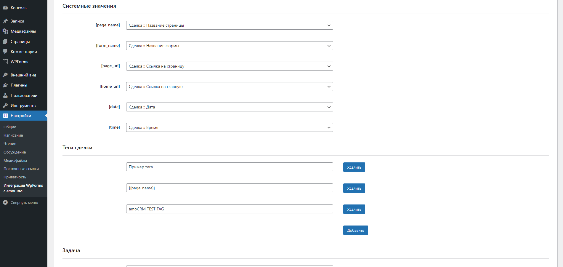Go to Постоянные ссылки submenu
The height and width of the screenshot is (267, 563).
pos(21,169)
